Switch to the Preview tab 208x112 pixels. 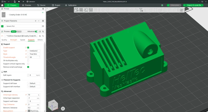pos(27,5)
